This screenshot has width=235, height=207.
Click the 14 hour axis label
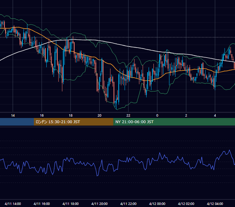(x=13, y=116)
